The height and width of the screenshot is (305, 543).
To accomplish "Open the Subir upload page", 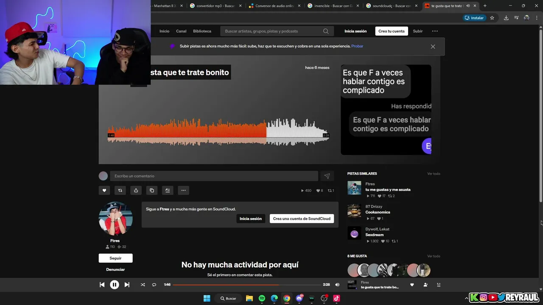I will 418,31.
